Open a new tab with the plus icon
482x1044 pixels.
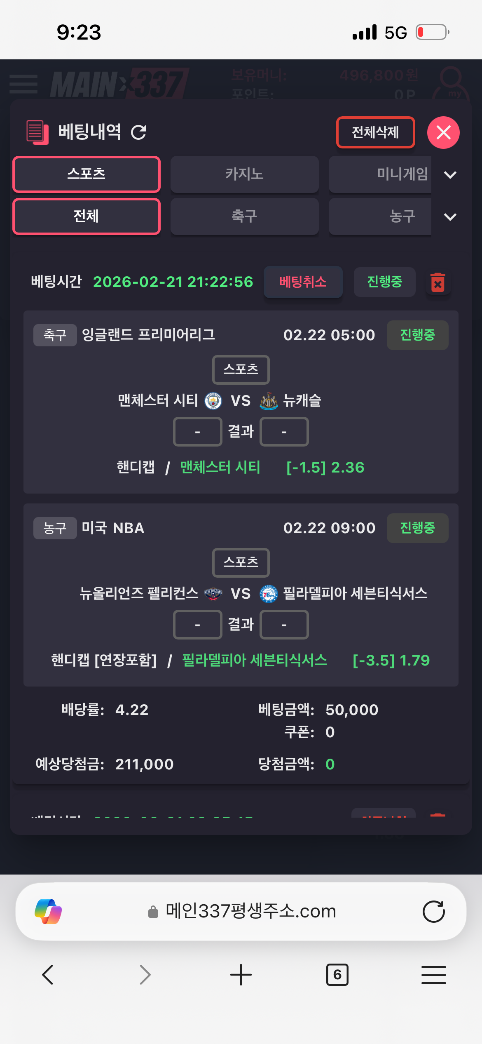pos(241,975)
